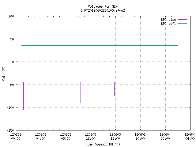Click the x-axis tick label 120603 20:00
The width and height of the screenshot is (196, 147).
coord(140,137)
